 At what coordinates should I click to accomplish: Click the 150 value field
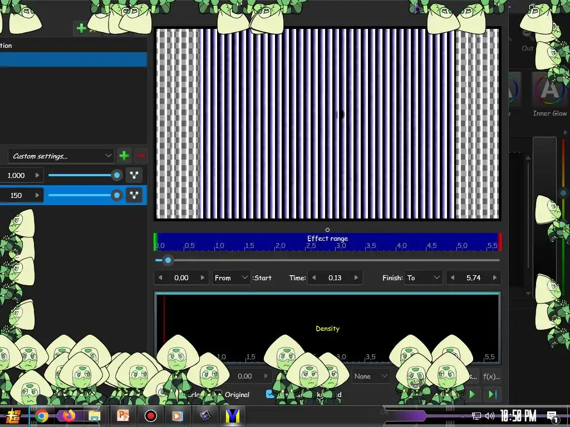16,195
